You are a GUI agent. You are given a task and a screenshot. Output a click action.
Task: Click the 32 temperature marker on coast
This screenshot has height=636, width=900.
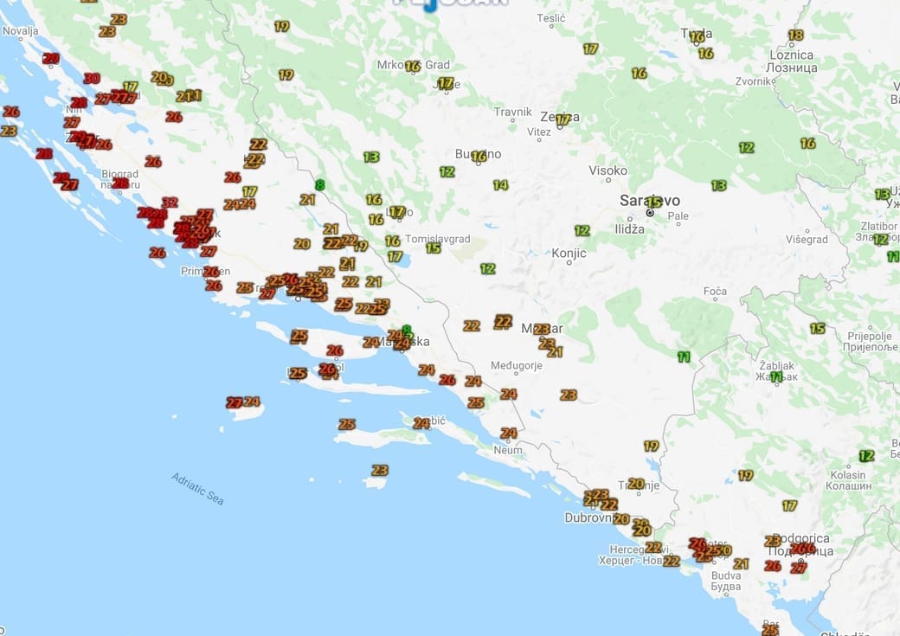coord(170,202)
